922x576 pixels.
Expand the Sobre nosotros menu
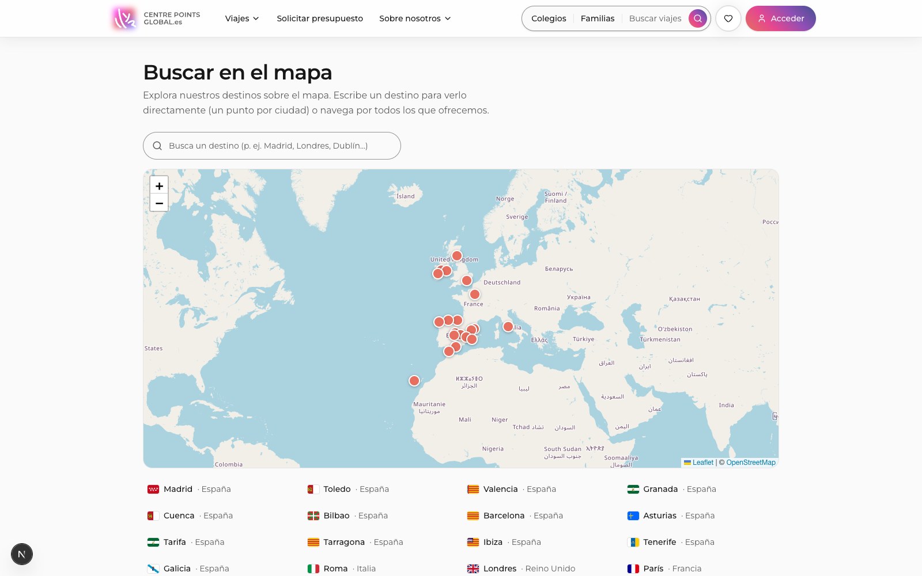click(415, 18)
